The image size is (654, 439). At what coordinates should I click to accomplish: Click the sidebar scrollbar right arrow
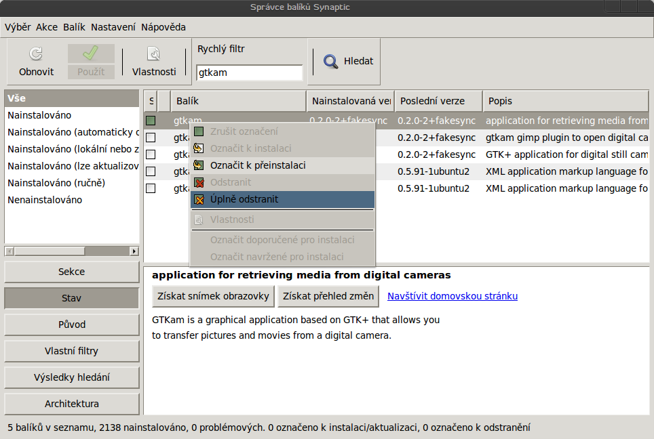(x=134, y=251)
